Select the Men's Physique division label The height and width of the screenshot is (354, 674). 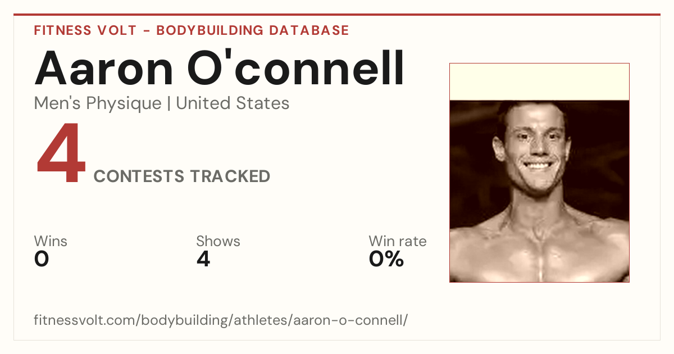pyautogui.click(x=98, y=103)
